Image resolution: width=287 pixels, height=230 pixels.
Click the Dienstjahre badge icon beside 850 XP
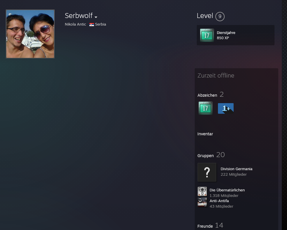[x=207, y=35]
